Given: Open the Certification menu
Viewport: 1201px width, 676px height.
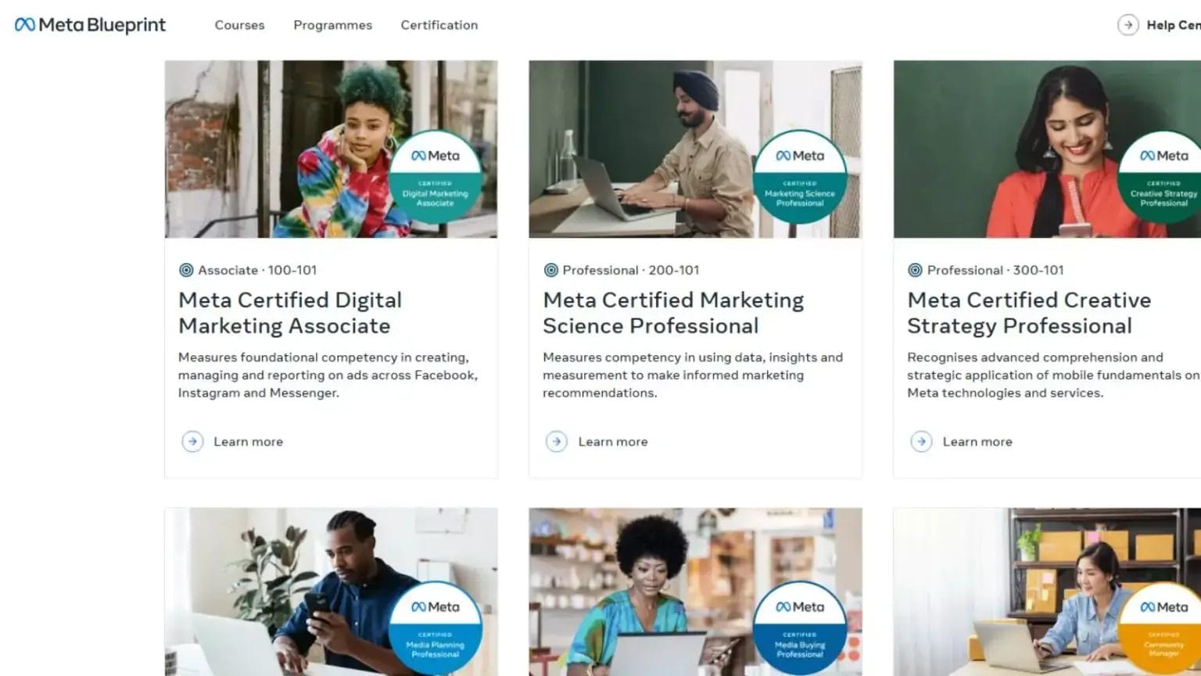Looking at the screenshot, I should [x=439, y=25].
